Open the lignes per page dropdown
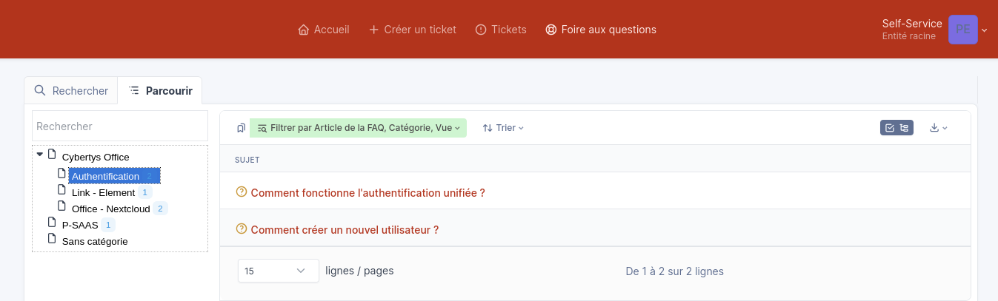 click(278, 271)
